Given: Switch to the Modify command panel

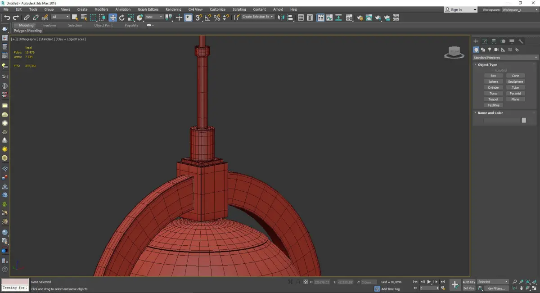Looking at the screenshot, I should point(485,41).
